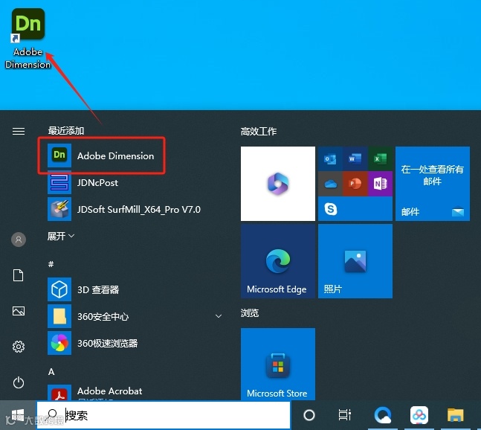
Task: Open Word in the Office tile group
Action: pos(355,158)
